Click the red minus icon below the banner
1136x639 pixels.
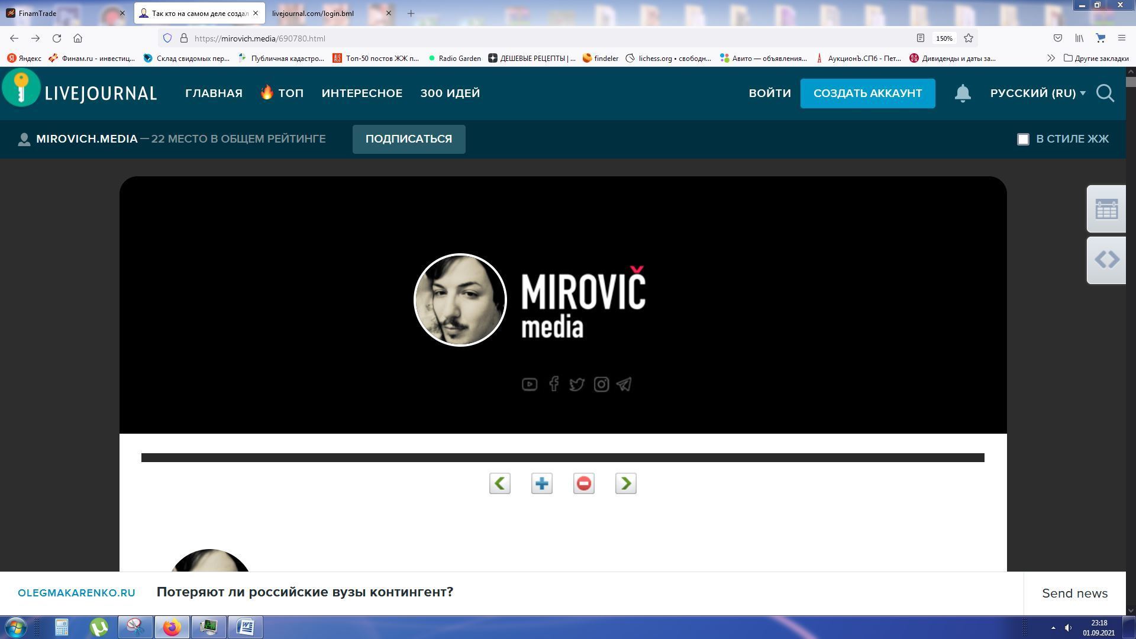(x=584, y=484)
